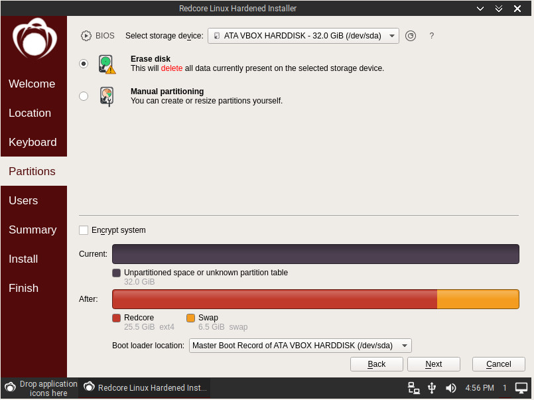Cancel the installation
The width and height of the screenshot is (534, 400).
pyautogui.click(x=499, y=364)
